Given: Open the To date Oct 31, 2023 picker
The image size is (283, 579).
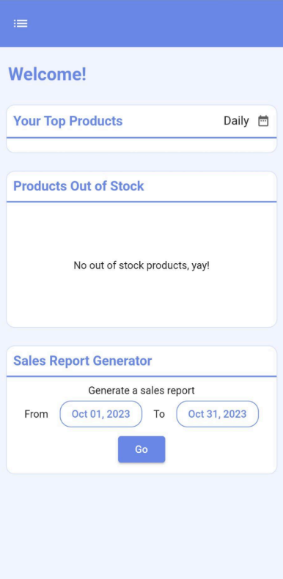Looking at the screenshot, I should (217, 414).
